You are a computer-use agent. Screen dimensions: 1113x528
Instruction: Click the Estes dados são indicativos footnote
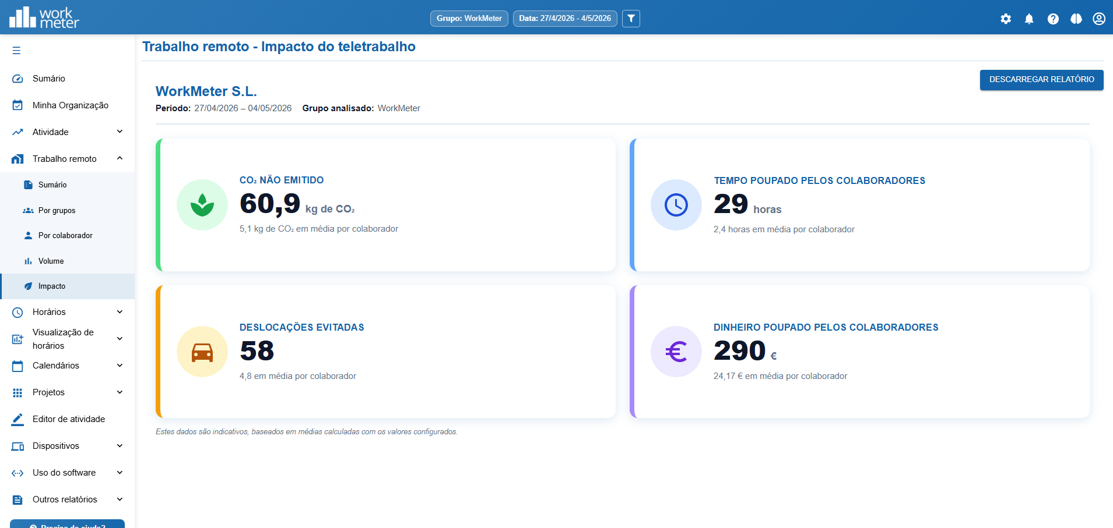(307, 432)
